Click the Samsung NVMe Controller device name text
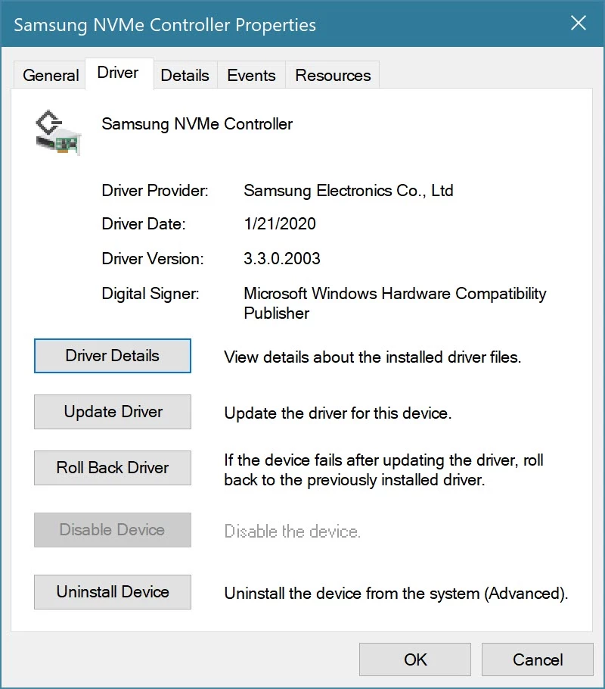 (197, 124)
